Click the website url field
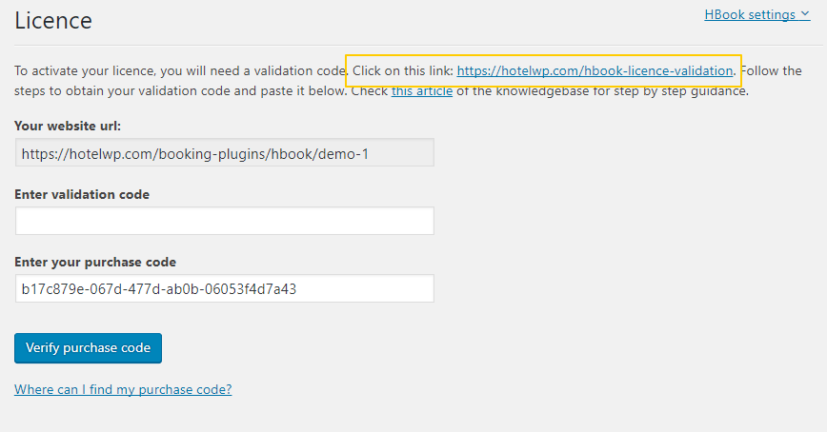827x432 pixels. (224, 152)
